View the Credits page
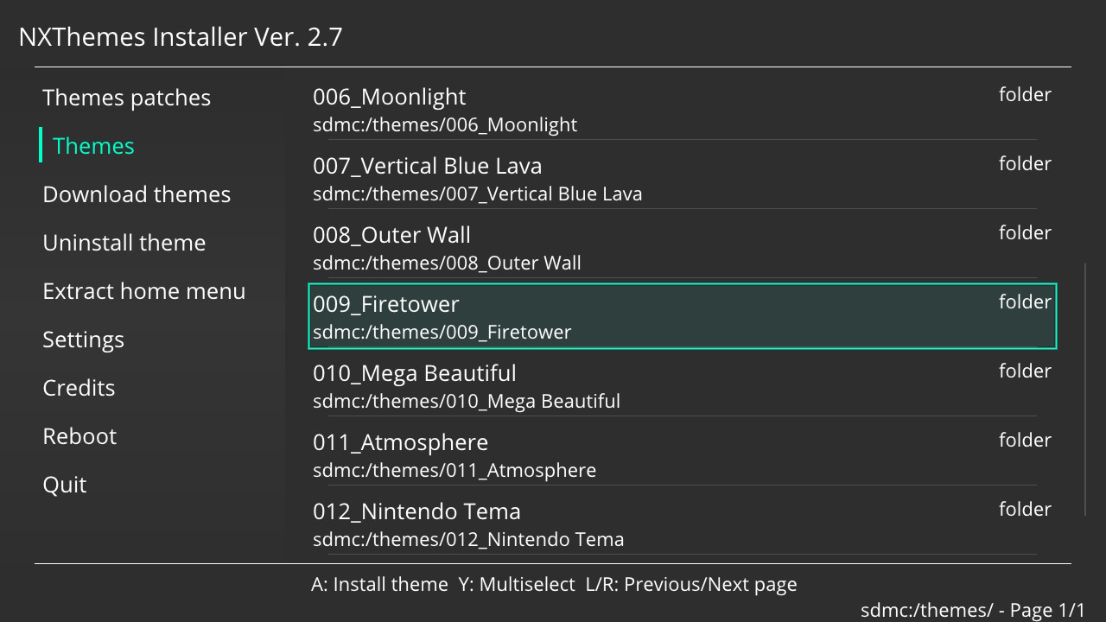 [79, 388]
